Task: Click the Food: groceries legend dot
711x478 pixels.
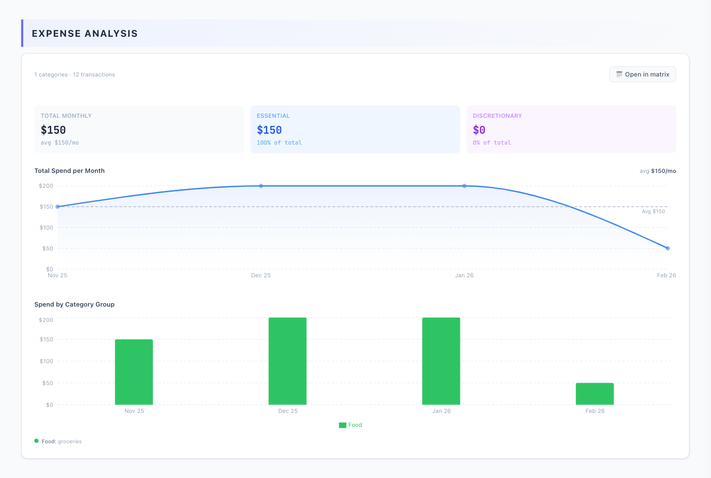Action: [36, 441]
